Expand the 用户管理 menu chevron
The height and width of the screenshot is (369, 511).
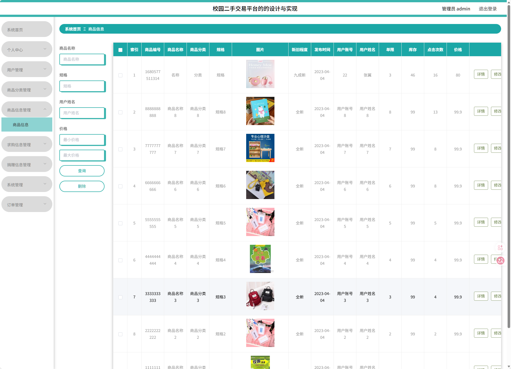click(x=45, y=69)
